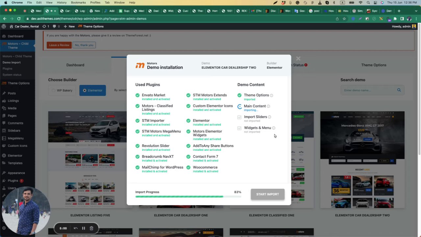The height and width of the screenshot is (237, 421).
Task: Click info icon beside Import Sliders
Action: pyautogui.click(x=269, y=117)
